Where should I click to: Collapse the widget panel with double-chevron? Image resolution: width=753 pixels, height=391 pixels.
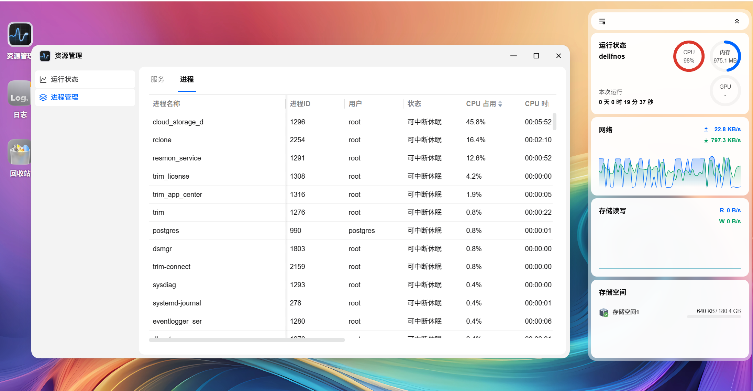point(737,21)
